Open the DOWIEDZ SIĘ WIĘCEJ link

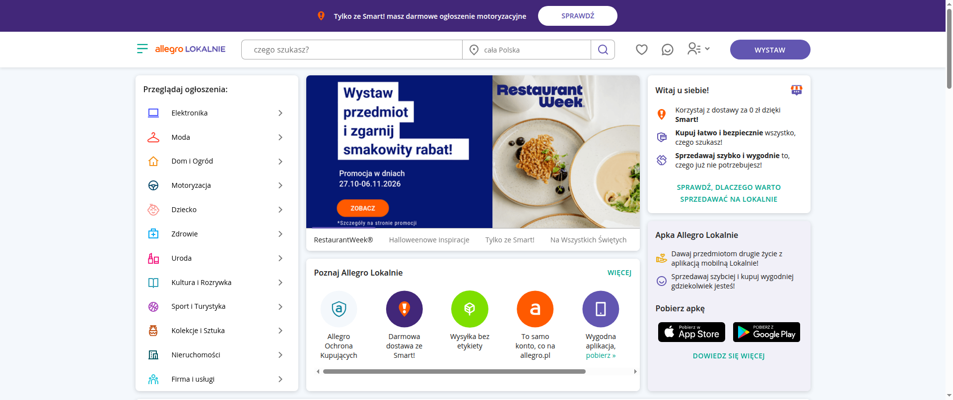pyautogui.click(x=729, y=356)
